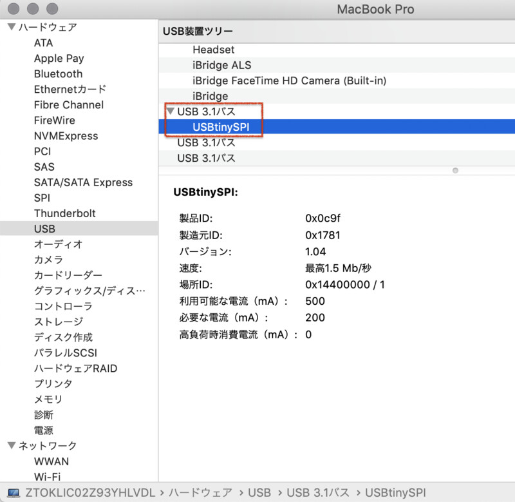Click the 高負荷時消費電流 value 0
This screenshot has width=515, height=502.
(308, 334)
